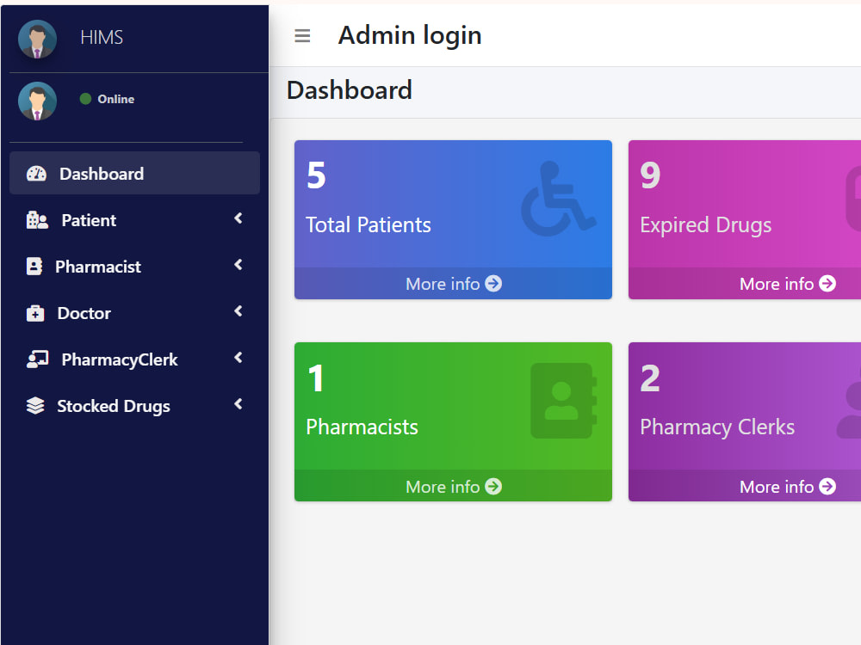The height and width of the screenshot is (645, 861).
Task: Click arrow icon in Total Patients More info
Action: 493,284
